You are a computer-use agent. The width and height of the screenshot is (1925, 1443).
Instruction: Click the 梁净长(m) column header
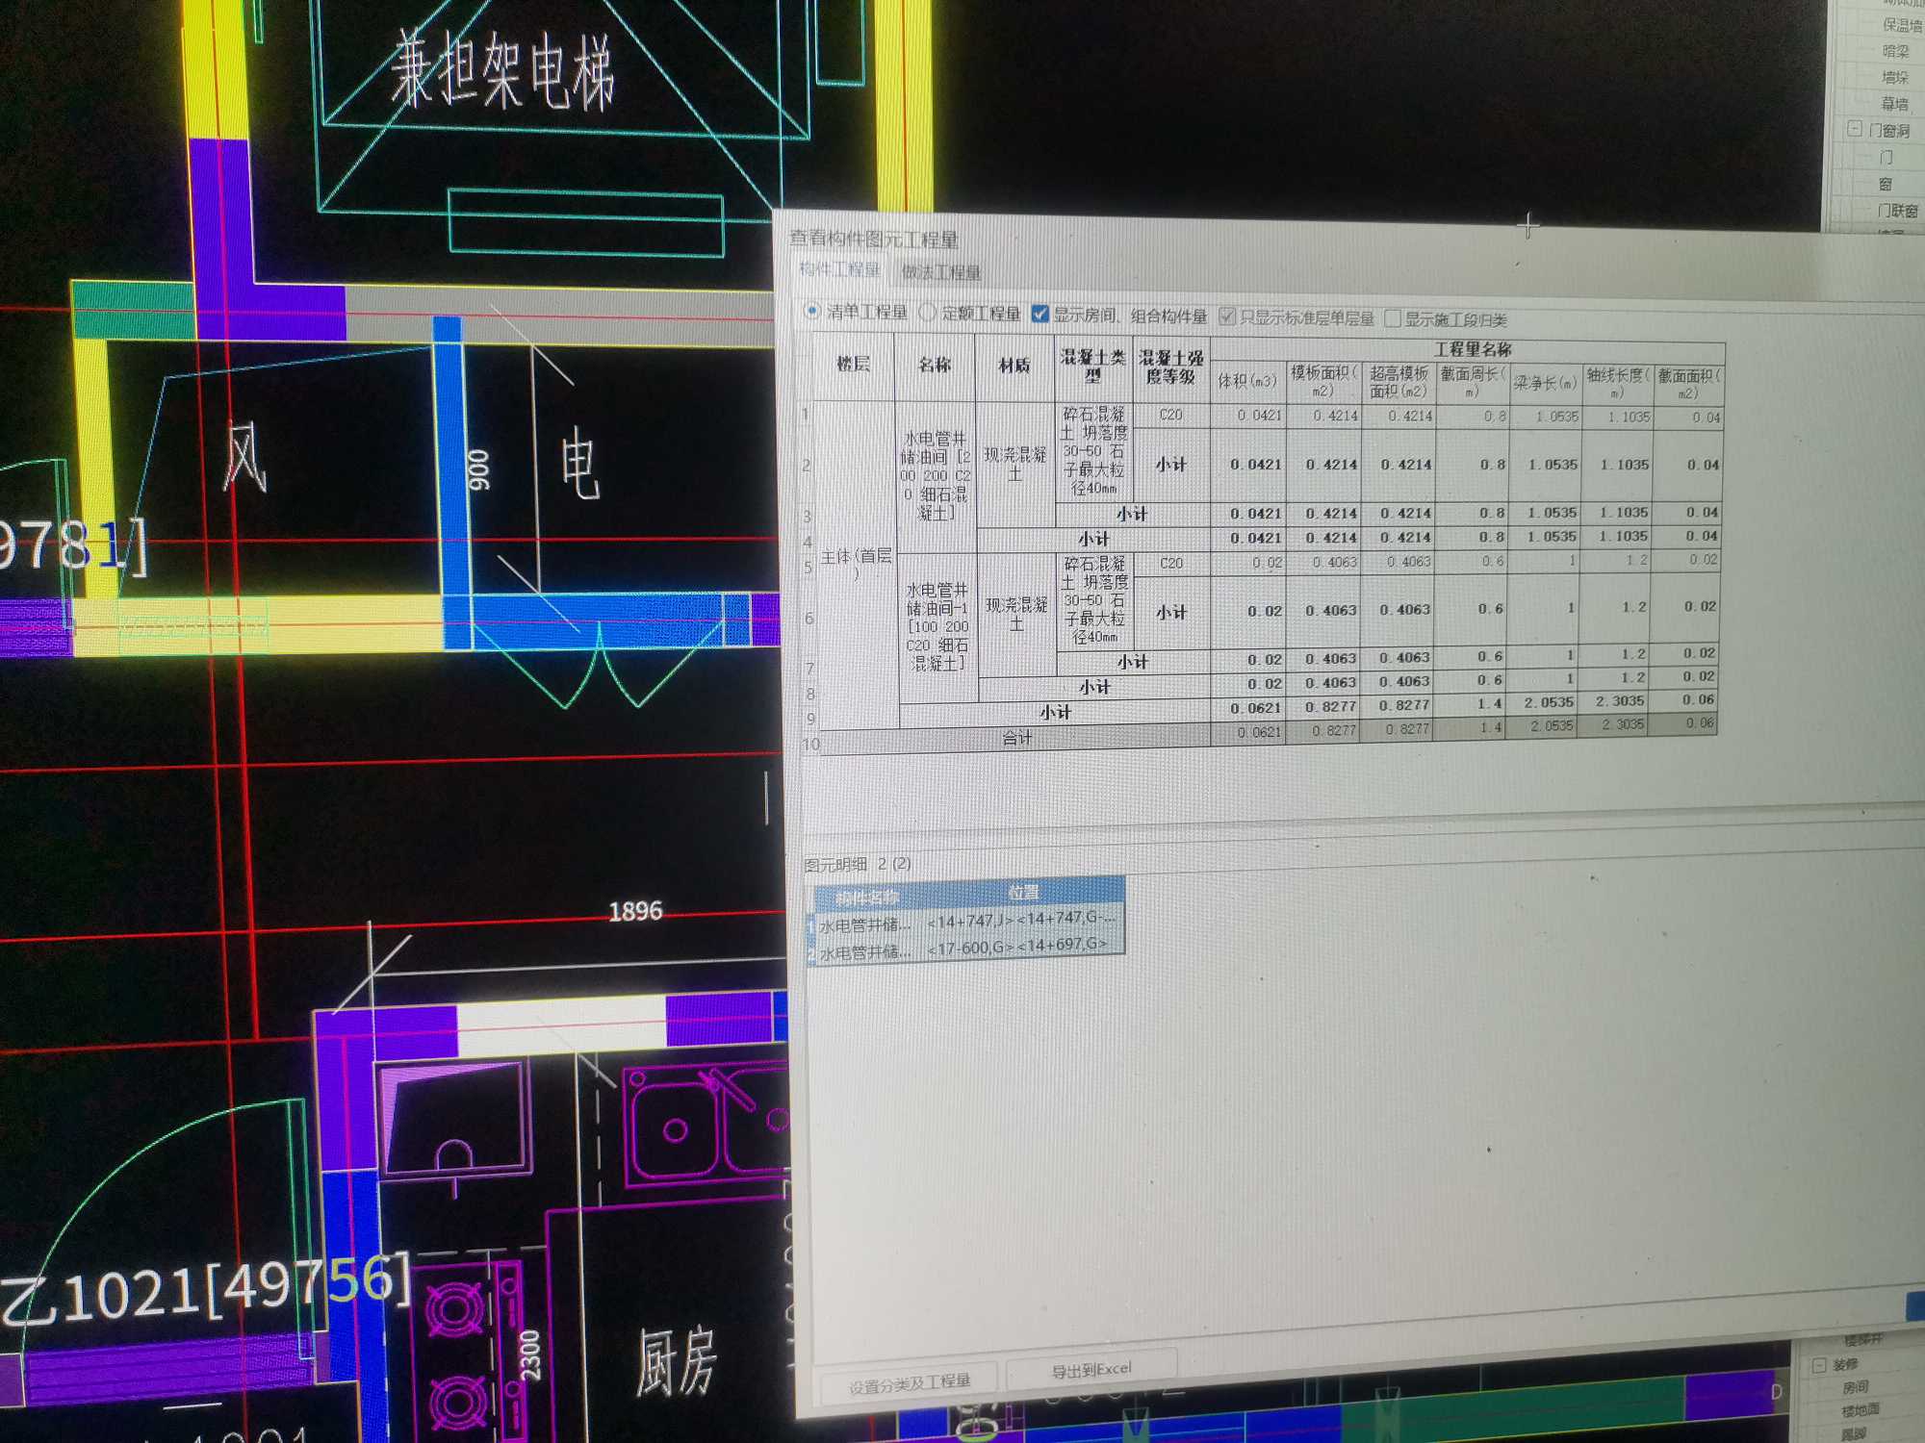[1545, 384]
